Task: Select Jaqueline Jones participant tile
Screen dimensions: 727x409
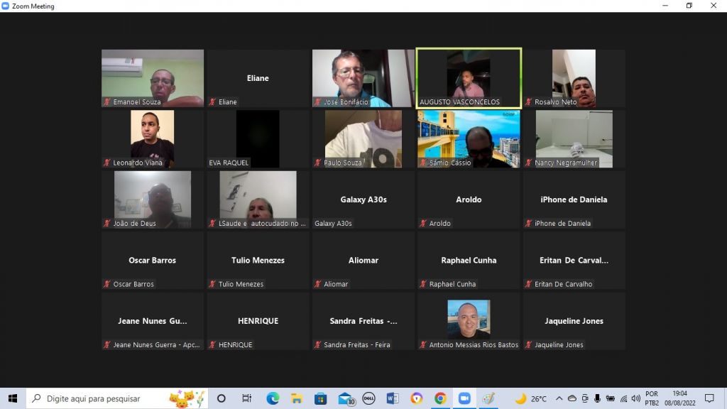Action: click(x=574, y=322)
